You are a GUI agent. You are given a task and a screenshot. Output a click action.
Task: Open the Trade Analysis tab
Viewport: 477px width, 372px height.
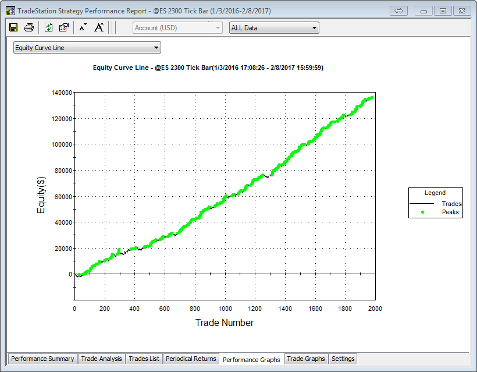[101, 359]
